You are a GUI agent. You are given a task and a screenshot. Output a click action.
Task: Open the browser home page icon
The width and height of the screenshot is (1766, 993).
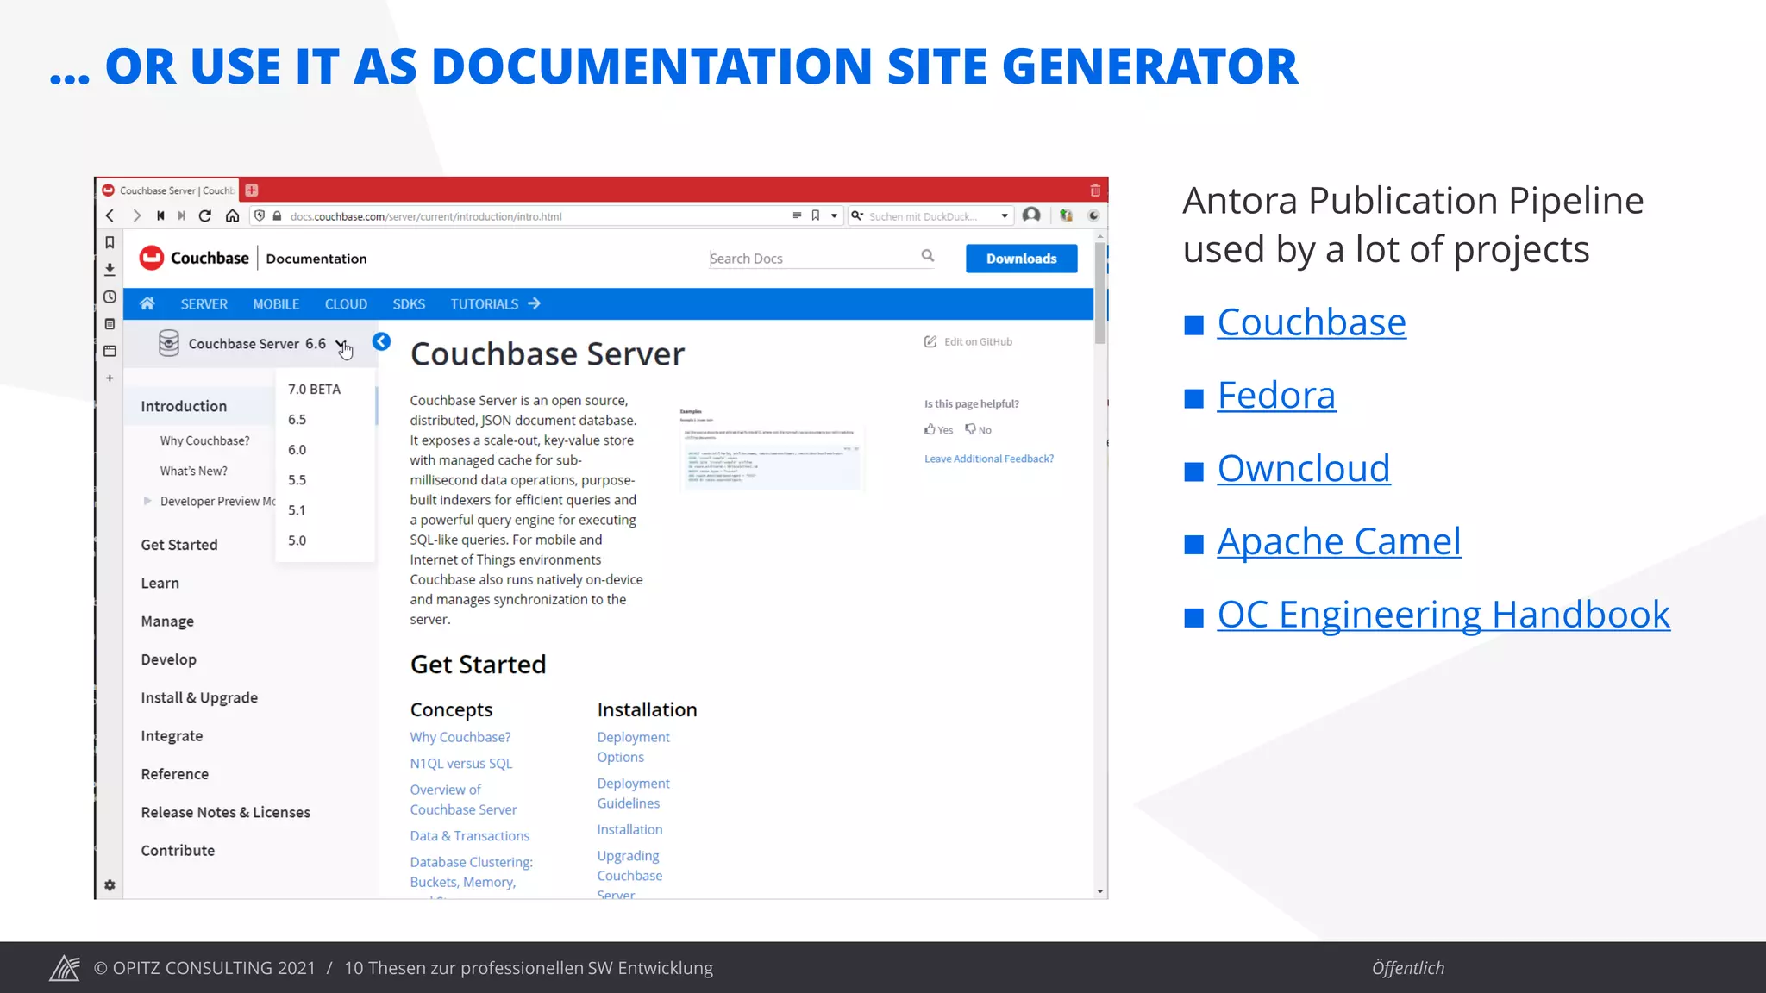[x=232, y=215]
